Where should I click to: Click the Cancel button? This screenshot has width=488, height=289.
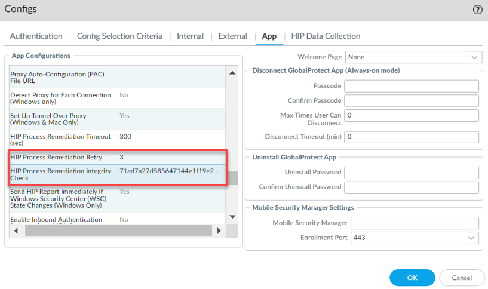point(462,278)
